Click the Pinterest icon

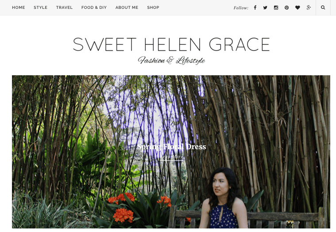pos(286,8)
